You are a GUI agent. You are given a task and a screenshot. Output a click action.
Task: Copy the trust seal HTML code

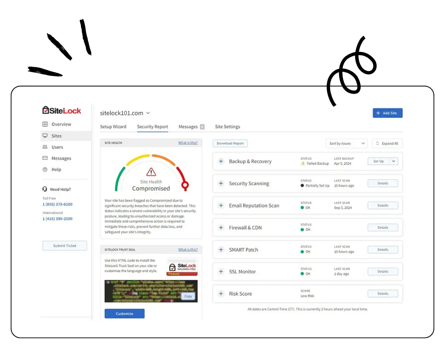pos(188,296)
